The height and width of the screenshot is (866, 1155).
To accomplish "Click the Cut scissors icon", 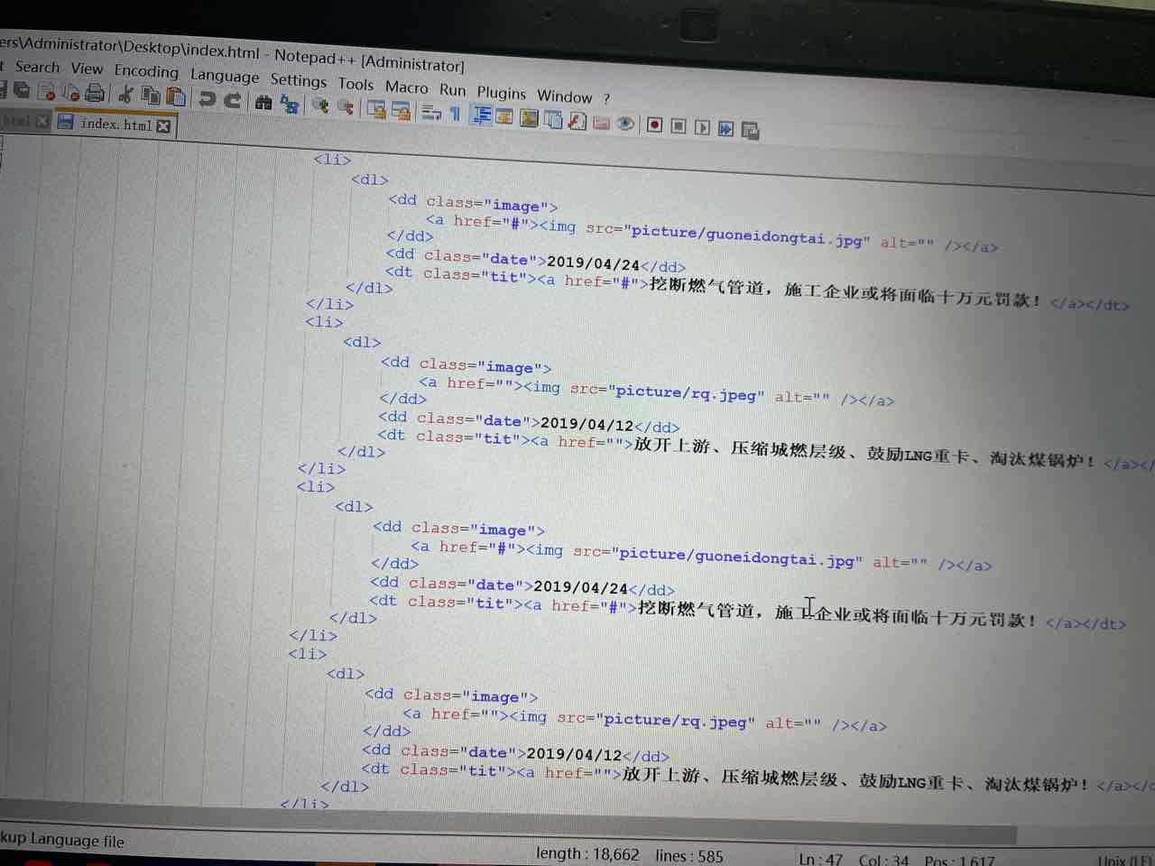I will pyautogui.click(x=126, y=94).
